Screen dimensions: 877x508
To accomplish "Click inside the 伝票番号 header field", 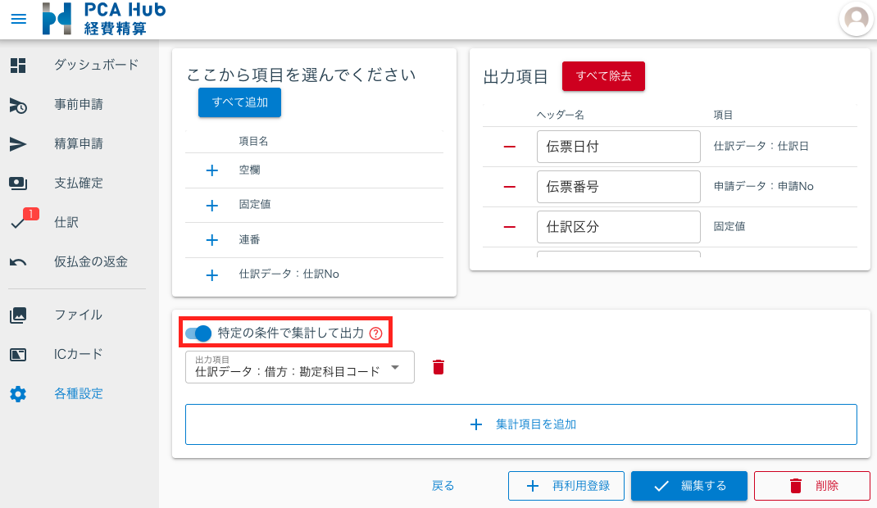I will point(618,186).
